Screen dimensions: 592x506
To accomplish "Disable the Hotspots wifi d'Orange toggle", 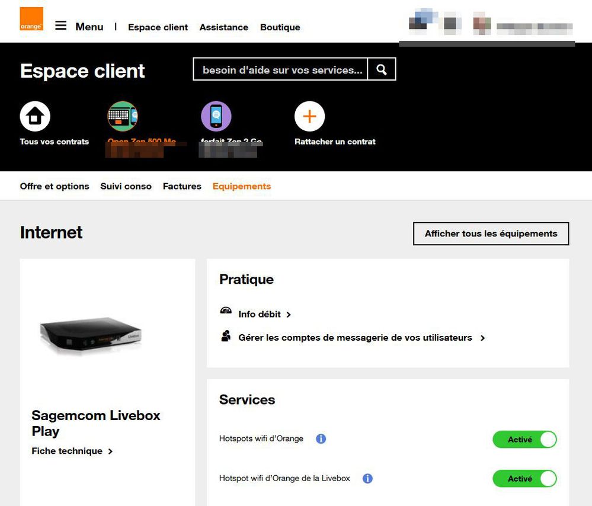I will [524, 440].
